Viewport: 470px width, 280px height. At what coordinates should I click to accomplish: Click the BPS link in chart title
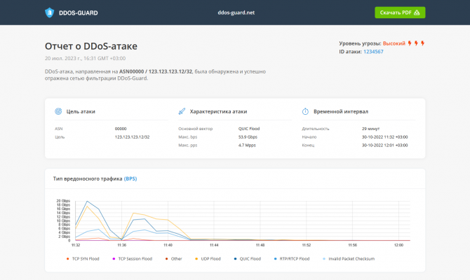click(x=130, y=179)
